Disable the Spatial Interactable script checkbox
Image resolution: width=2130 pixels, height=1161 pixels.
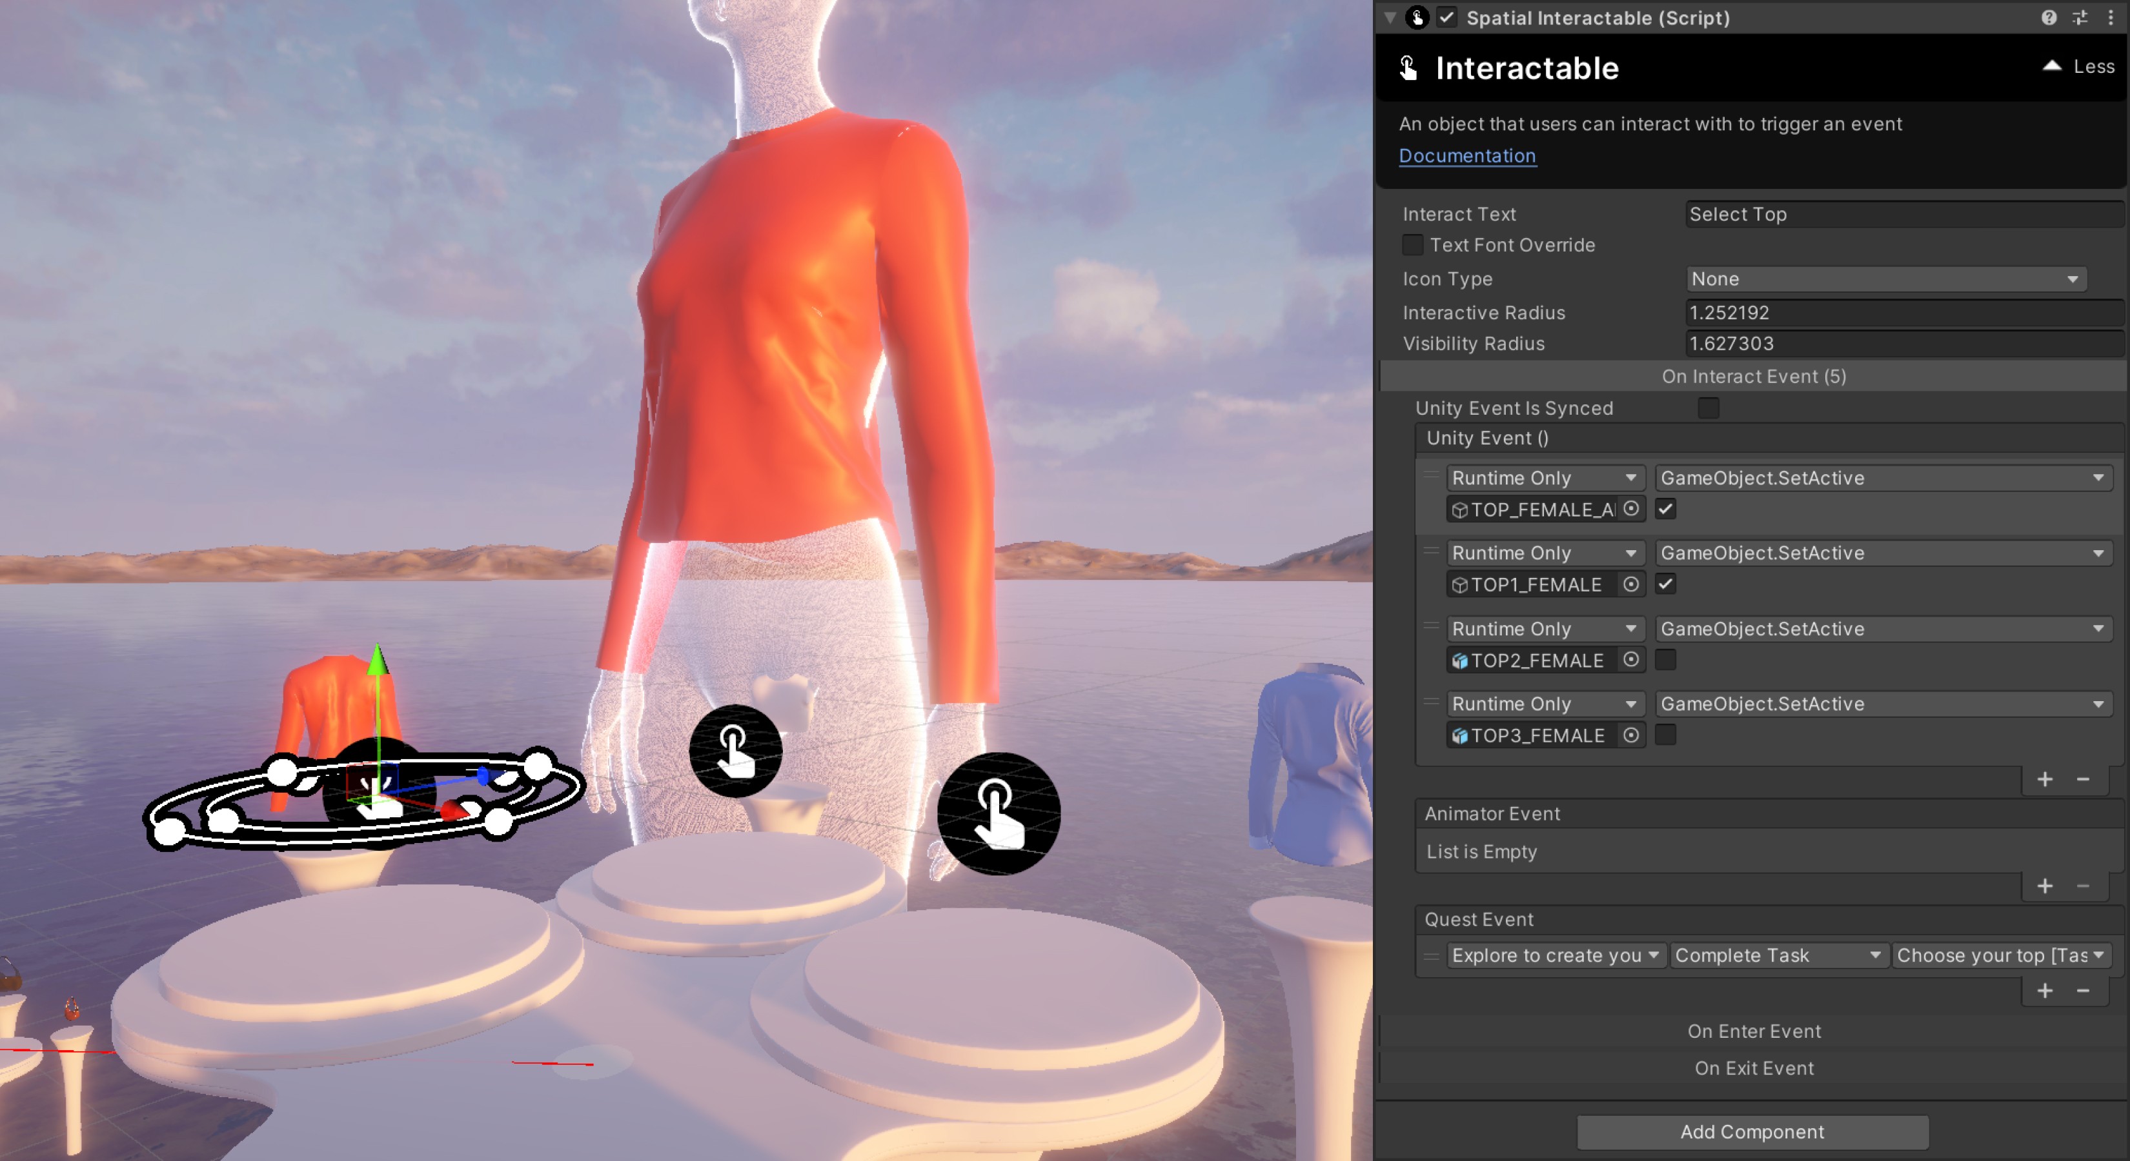(x=1446, y=17)
